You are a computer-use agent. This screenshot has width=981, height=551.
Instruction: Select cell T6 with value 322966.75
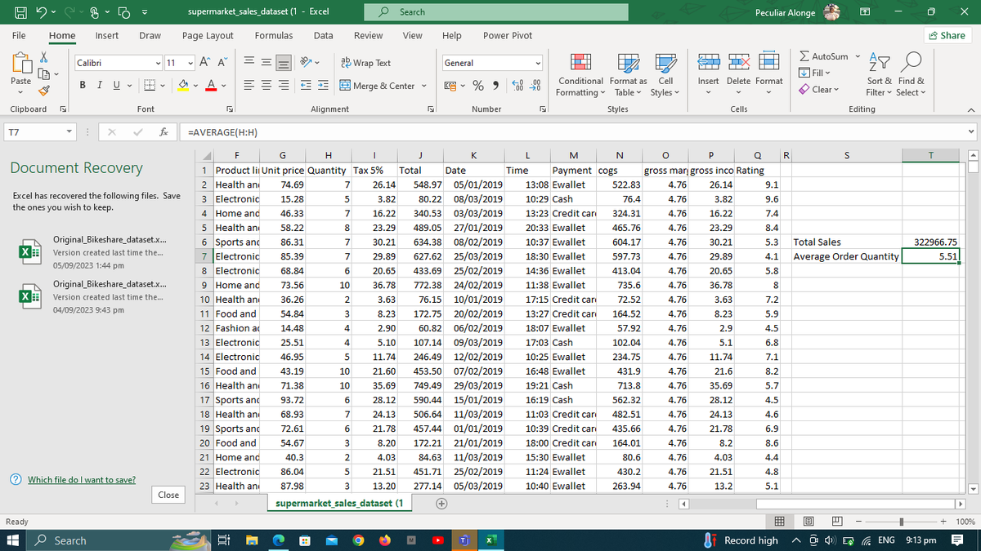point(932,242)
